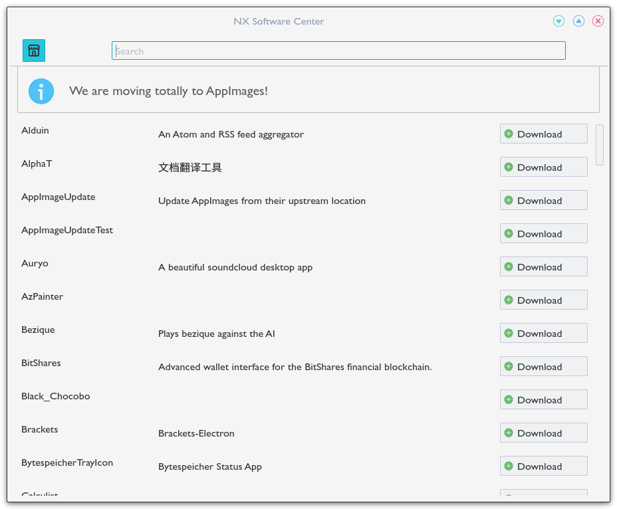The width and height of the screenshot is (617, 509).
Task: Download the AlphaT app
Action: click(x=543, y=167)
